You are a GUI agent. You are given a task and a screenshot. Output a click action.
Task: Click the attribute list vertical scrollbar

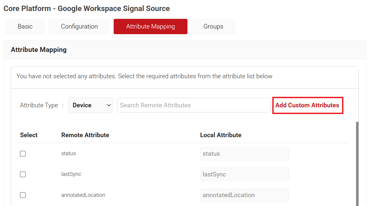pos(357,161)
